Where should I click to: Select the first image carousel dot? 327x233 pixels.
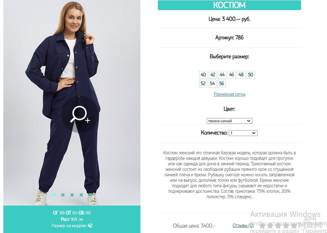[x=54, y=195]
